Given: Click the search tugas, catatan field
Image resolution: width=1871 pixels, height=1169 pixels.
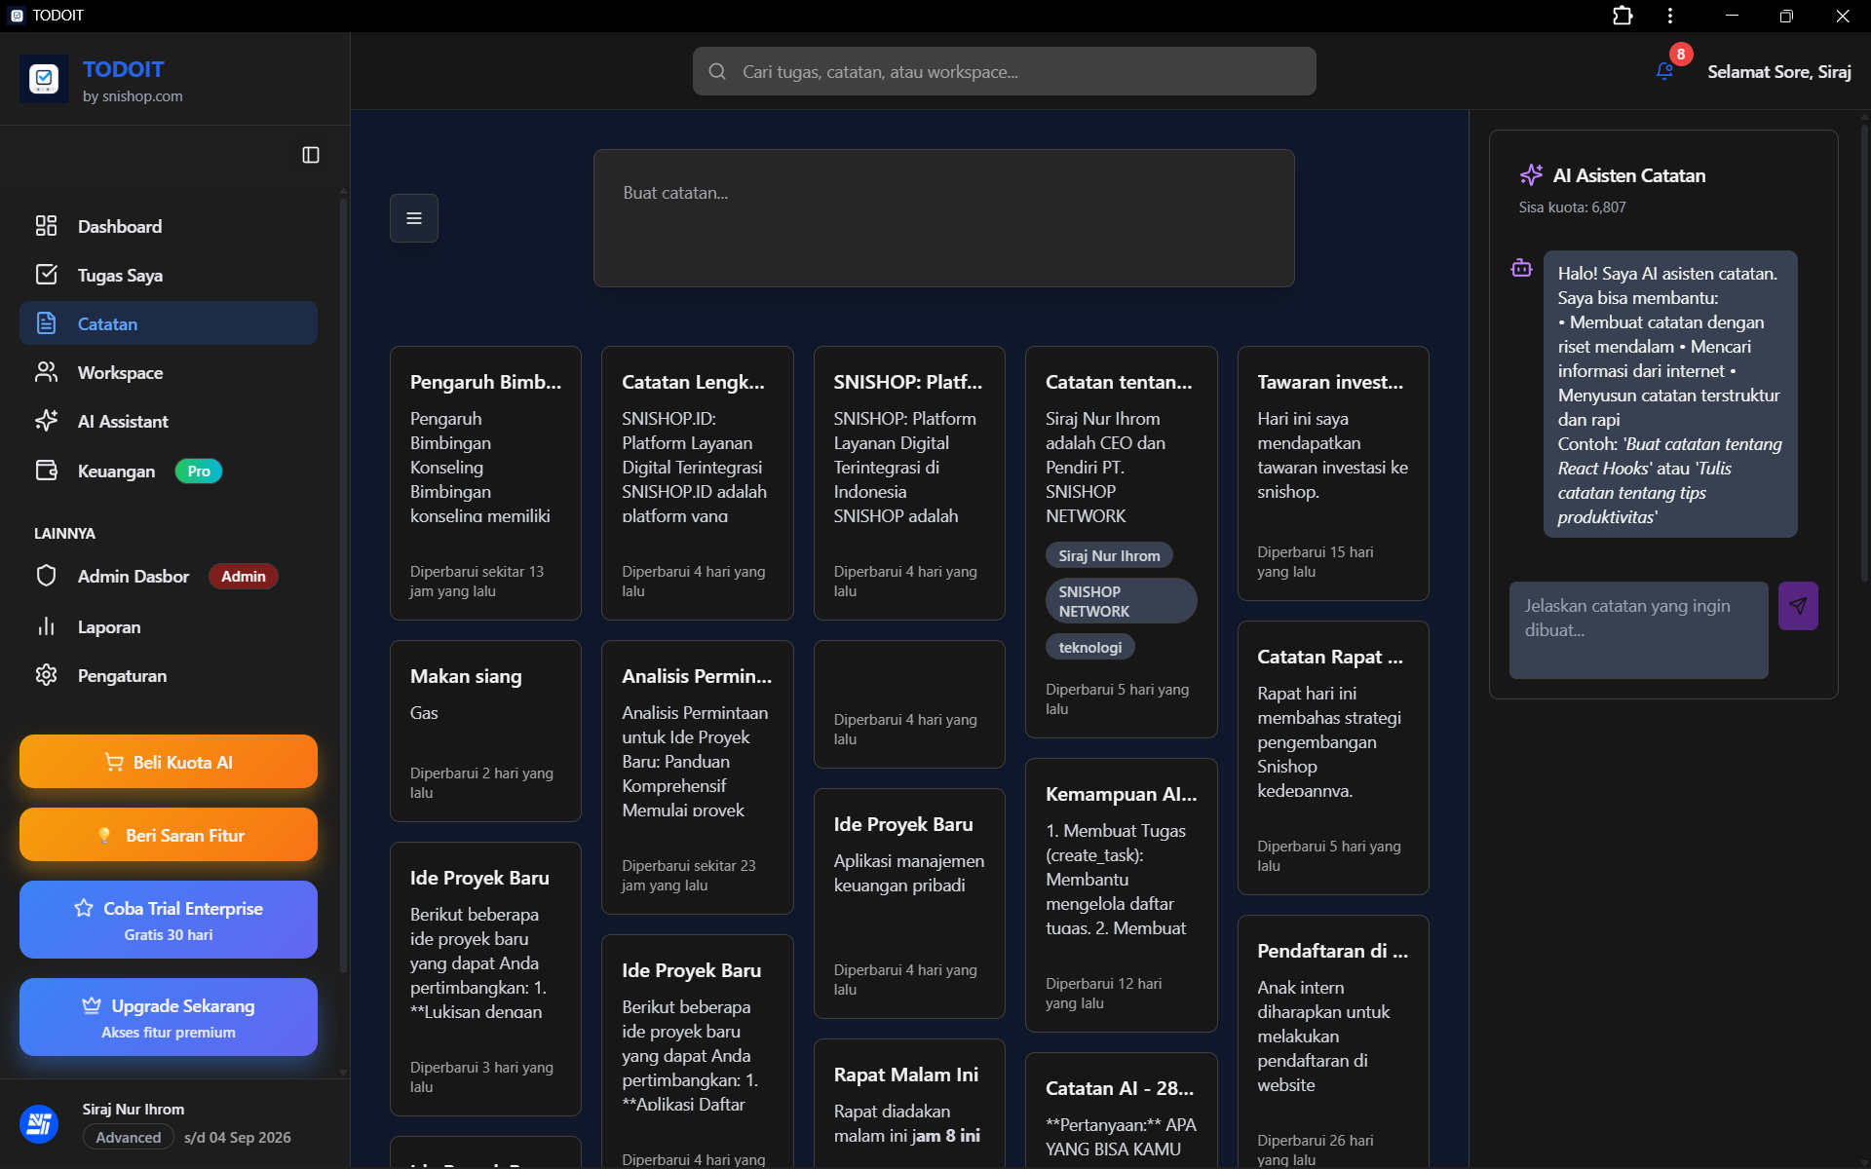Looking at the screenshot, I should [x=1004, y=71].
